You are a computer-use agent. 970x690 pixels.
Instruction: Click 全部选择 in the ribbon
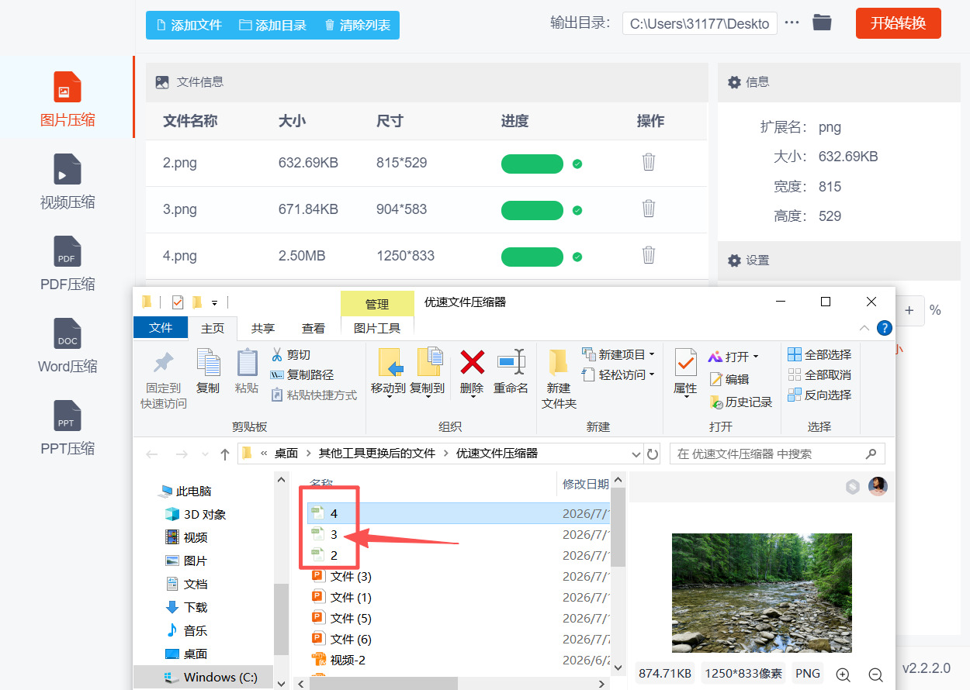(819, 354)
